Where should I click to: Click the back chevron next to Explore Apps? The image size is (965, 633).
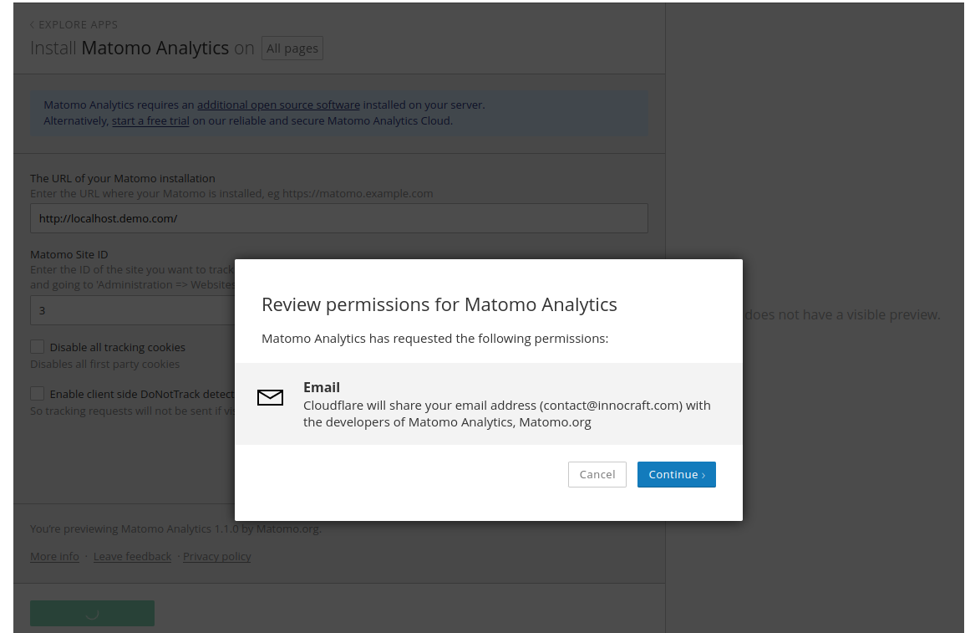point(33,25)
